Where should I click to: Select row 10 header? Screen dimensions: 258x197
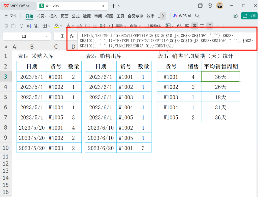6,148
